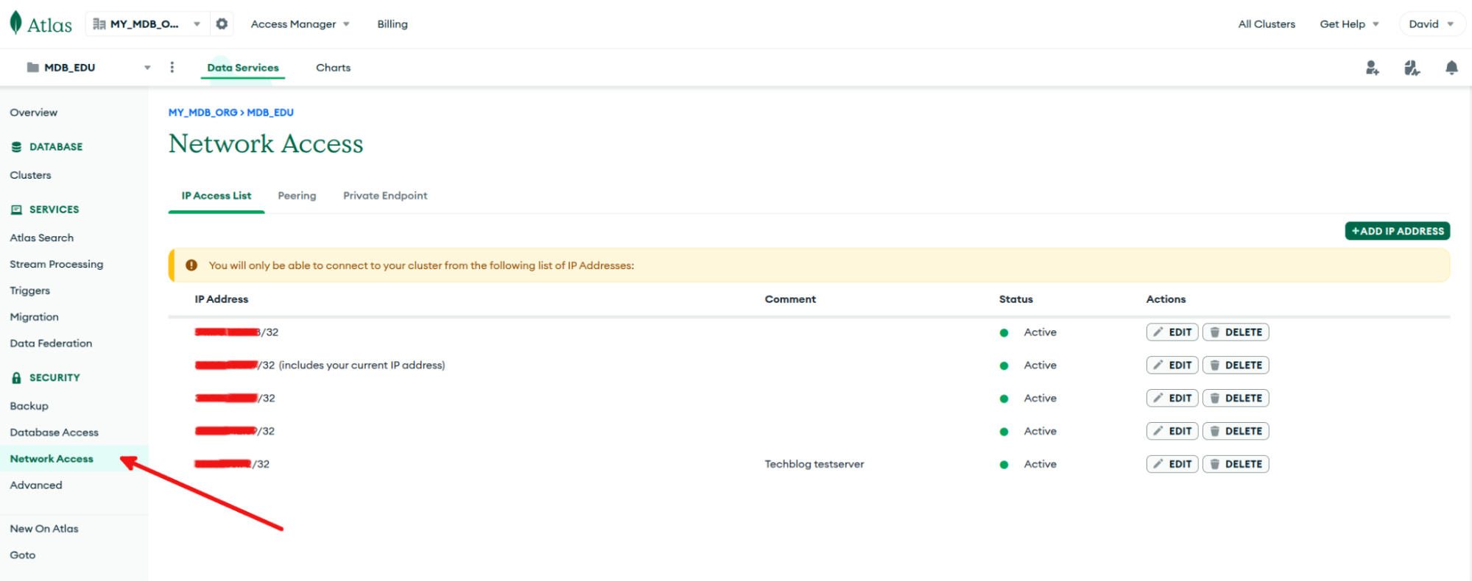The image size is (1472, 581).
Task: Click the organization building icon
Action: click(99, 24)
